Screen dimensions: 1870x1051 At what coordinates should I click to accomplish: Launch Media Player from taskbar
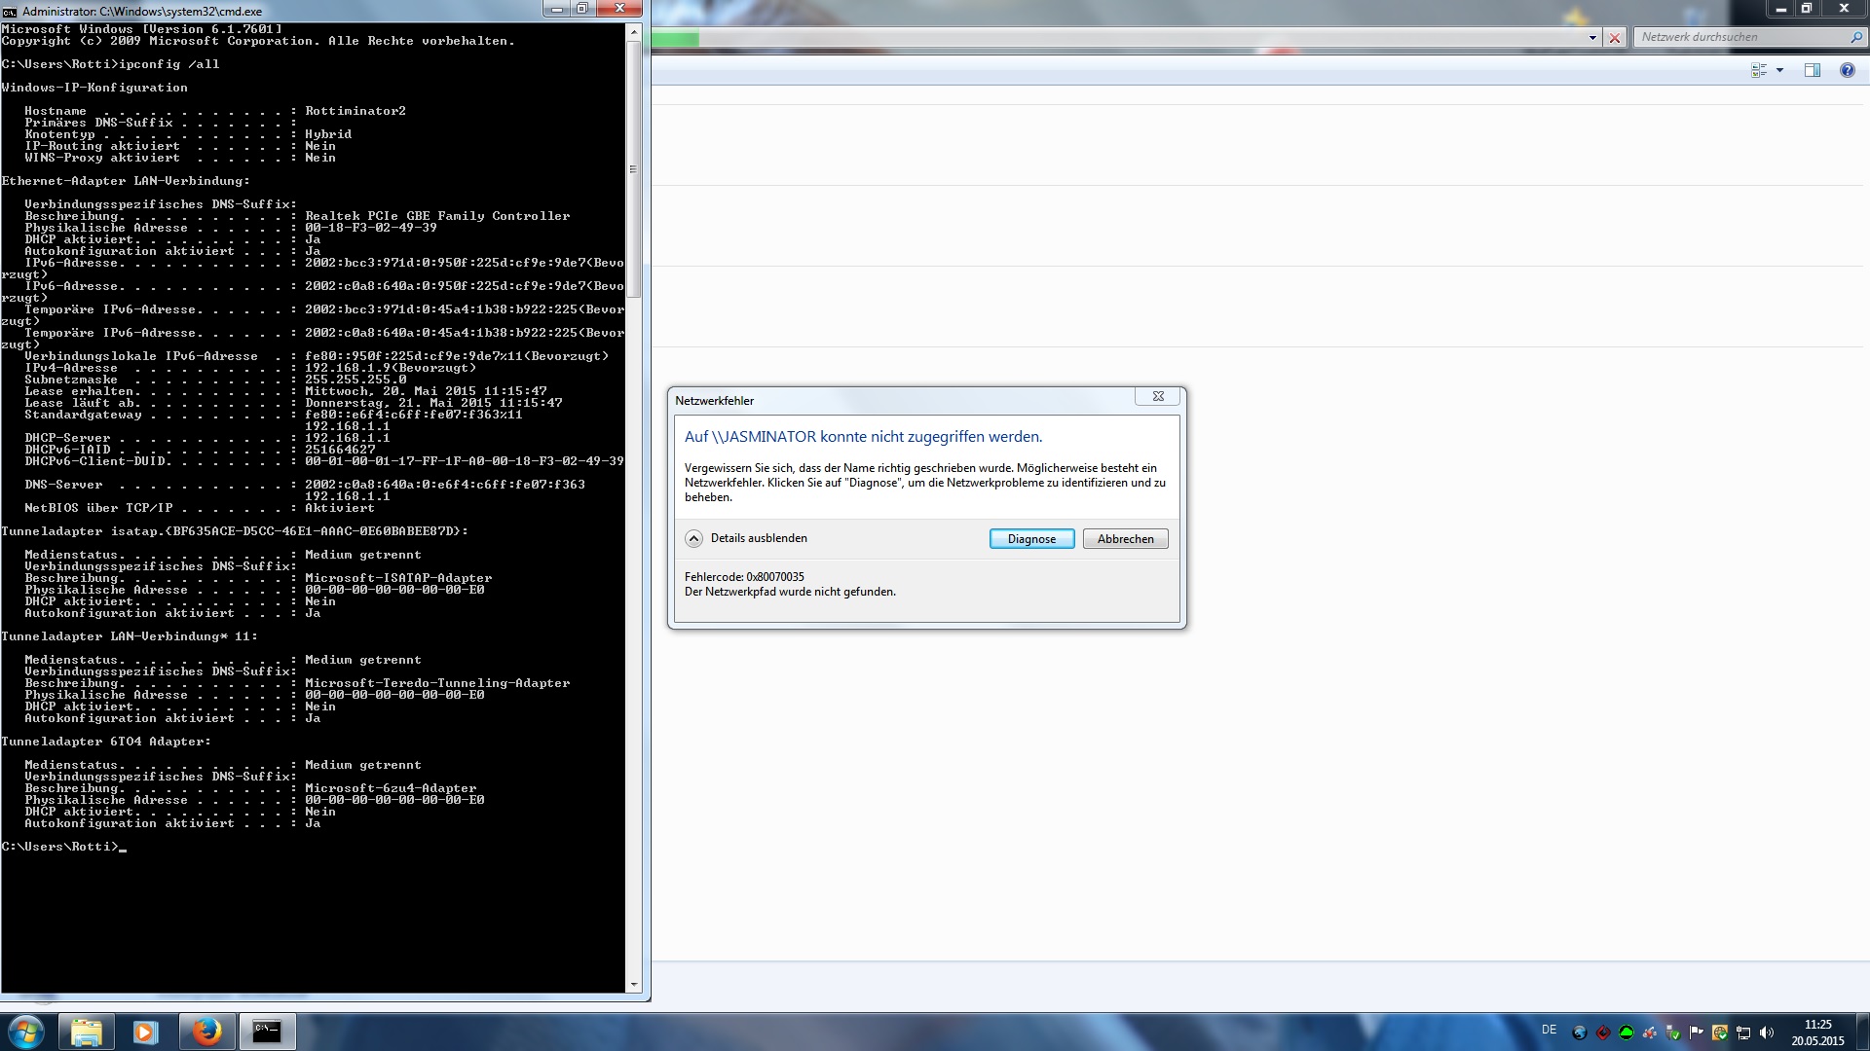coord(145,1032)
